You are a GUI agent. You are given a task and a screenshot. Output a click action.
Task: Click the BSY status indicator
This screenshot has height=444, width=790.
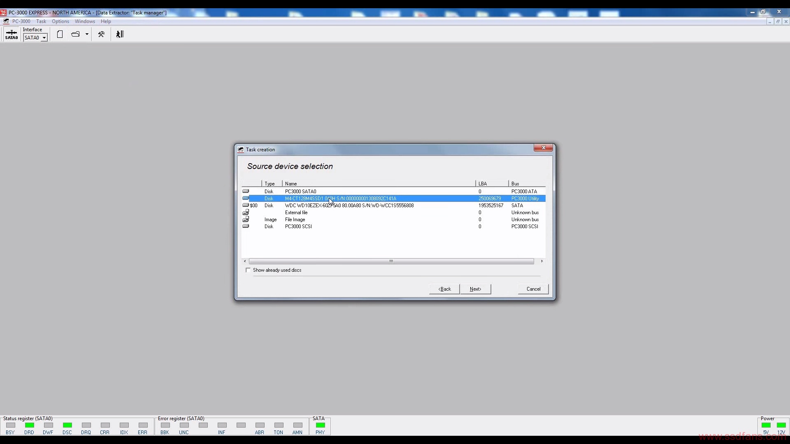pos(11,425)
